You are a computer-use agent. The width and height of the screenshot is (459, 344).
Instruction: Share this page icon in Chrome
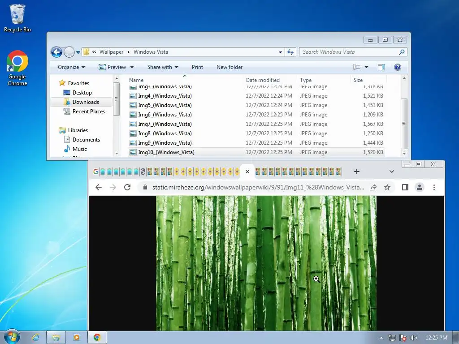(373, 188)
